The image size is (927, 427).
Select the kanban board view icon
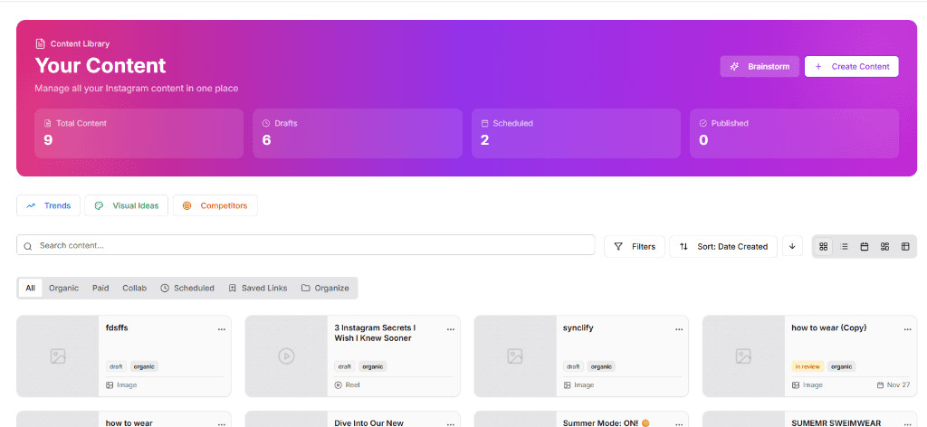[x=884, y=246]
